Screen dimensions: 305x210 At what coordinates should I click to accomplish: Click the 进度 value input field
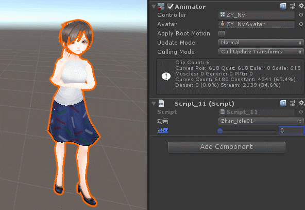[x=292, y=130]
